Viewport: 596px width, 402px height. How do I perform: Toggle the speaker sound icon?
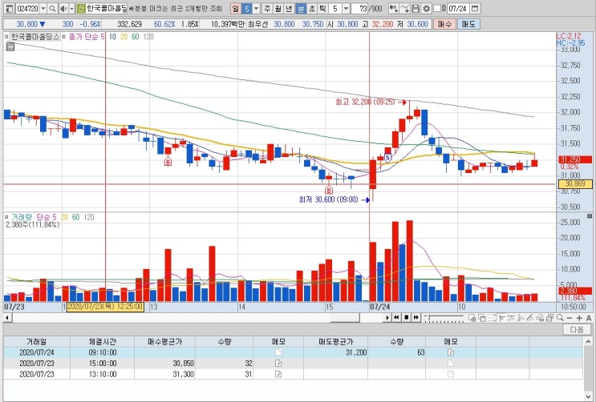pyautogui.click(x=63, y=8)
